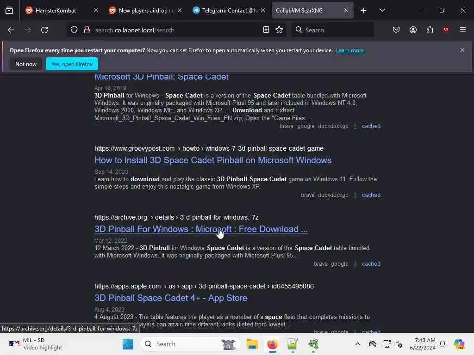Close the New players airdrop tab
This screenshot has width=474, height=355.
pos(180,11)
